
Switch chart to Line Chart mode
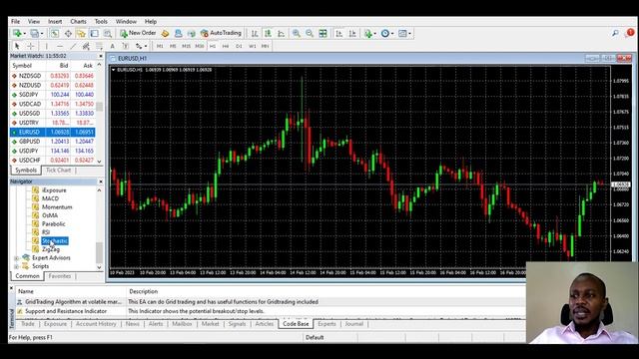[x=282, y=33]
